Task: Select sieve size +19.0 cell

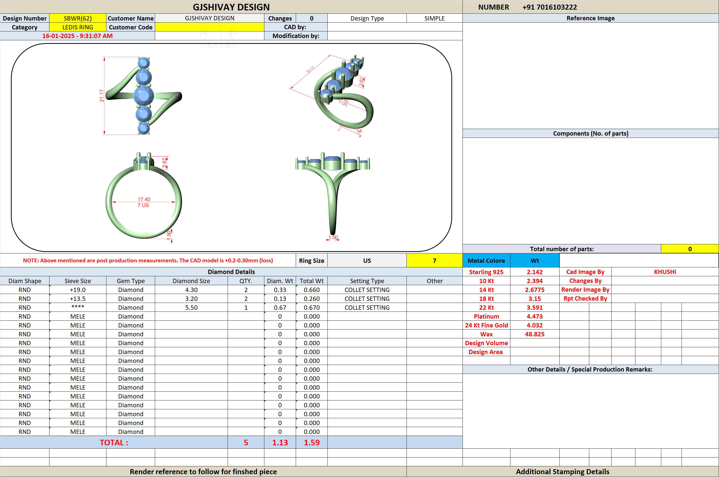Action: [78, 290]
